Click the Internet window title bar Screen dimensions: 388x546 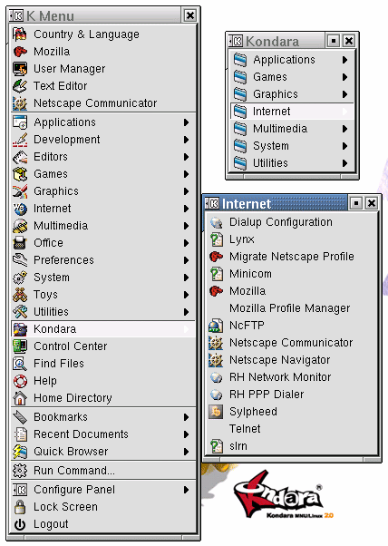[x=275, y=203]
